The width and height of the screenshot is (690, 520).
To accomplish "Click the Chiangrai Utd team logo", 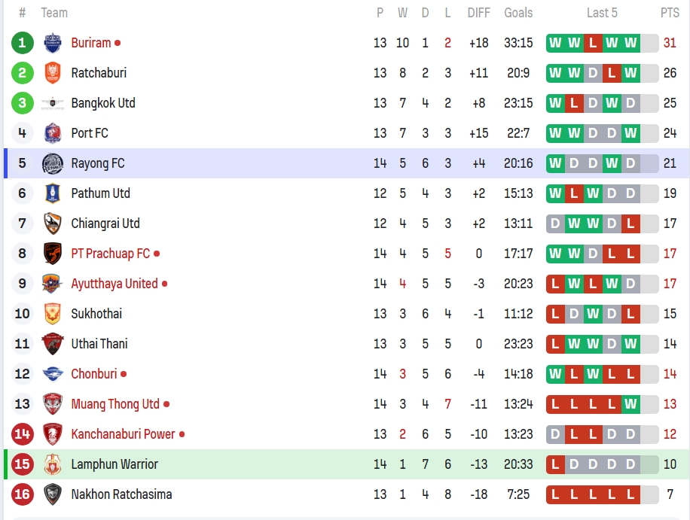I will click(x=53, y=224).
